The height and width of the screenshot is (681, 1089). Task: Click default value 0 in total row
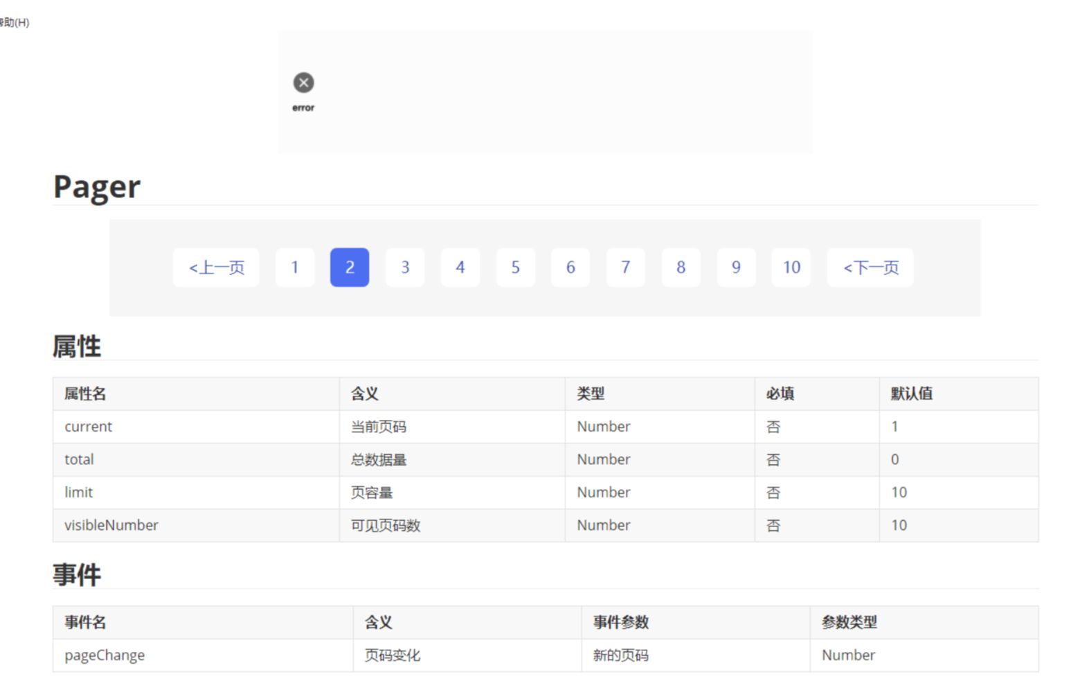[959, 459]
